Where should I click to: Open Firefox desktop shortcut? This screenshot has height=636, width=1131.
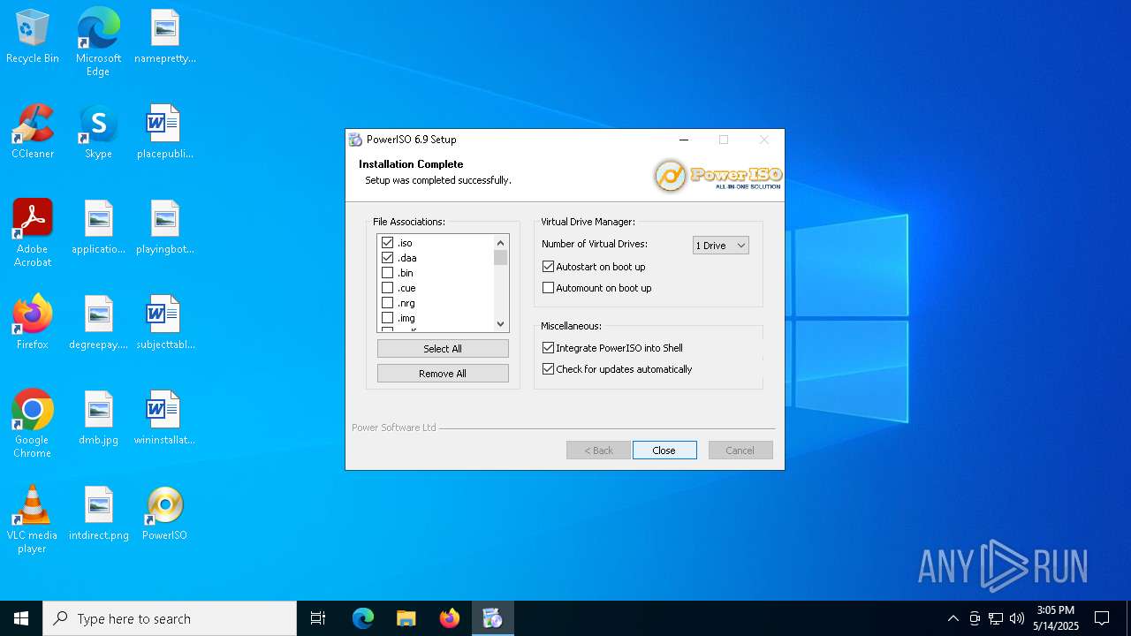tap(33, 322)
